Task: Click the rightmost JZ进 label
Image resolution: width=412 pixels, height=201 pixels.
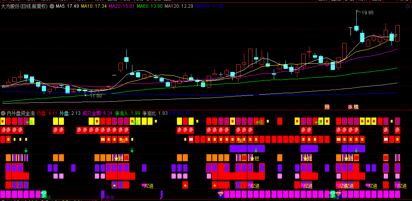Action: coord(402,186)
